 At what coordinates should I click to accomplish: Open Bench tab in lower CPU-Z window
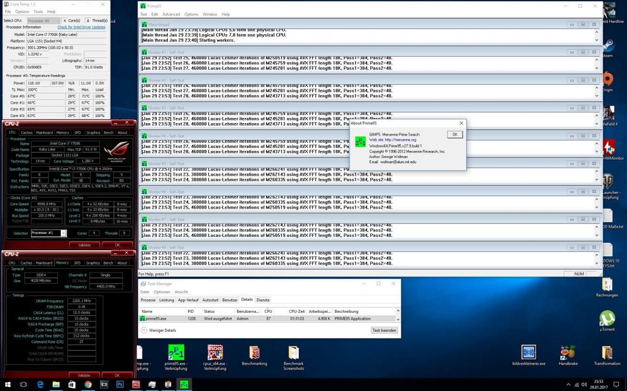[x=109, y=263]
